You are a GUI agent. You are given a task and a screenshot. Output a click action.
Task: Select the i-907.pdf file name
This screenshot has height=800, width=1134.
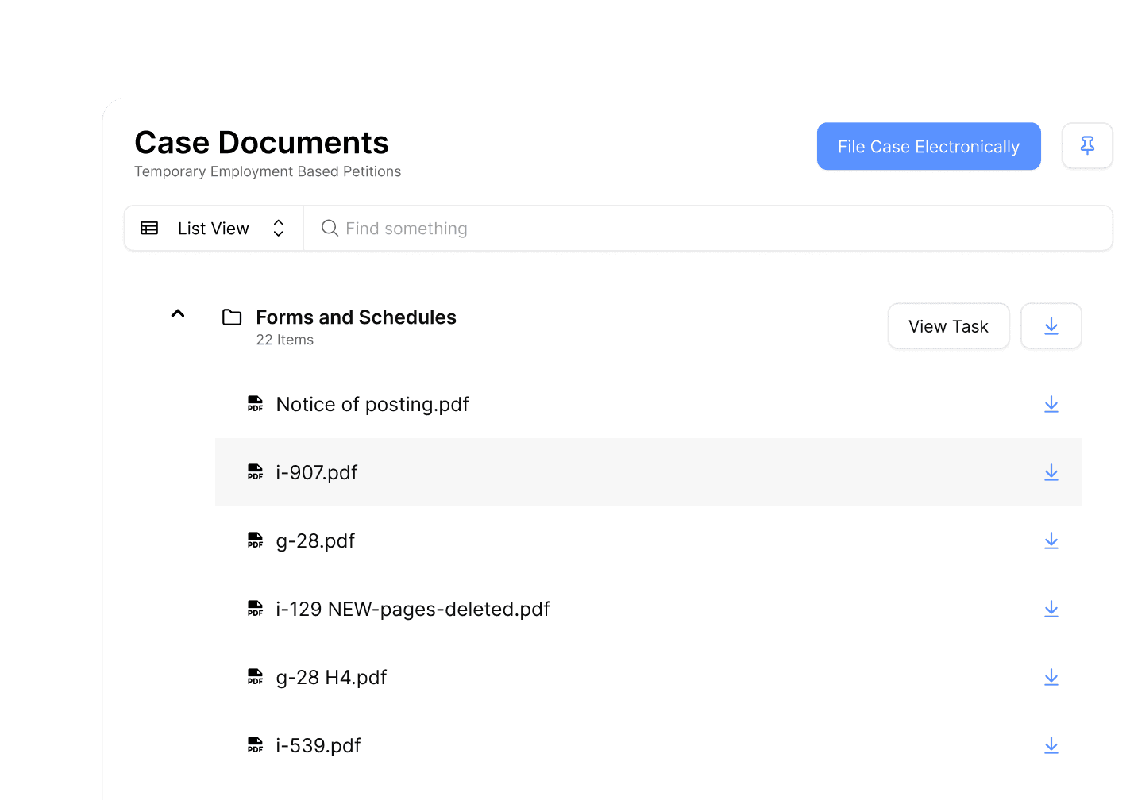(317, 473)
